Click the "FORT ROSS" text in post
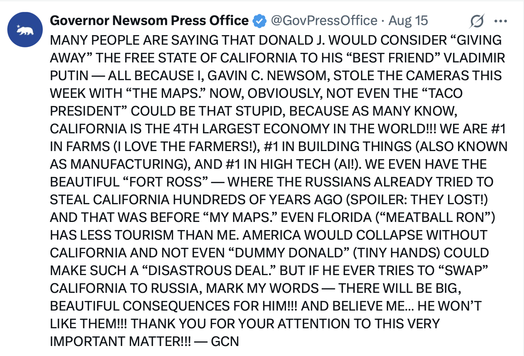 coord(166,182)
